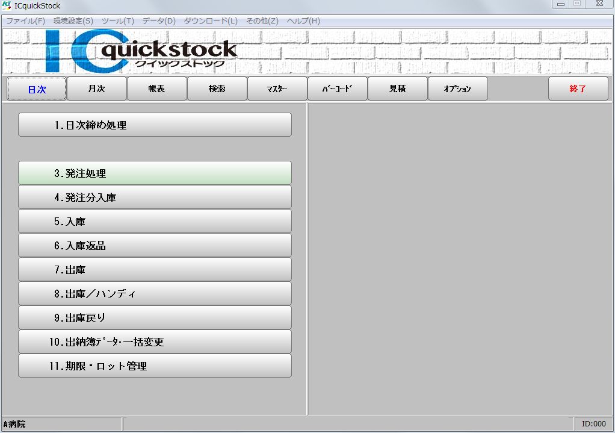Open 11.期限・ロット管理

pos(155,366)
